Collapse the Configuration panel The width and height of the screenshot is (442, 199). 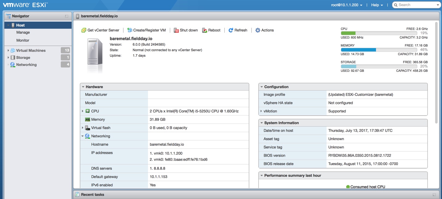tap(261, 87)
